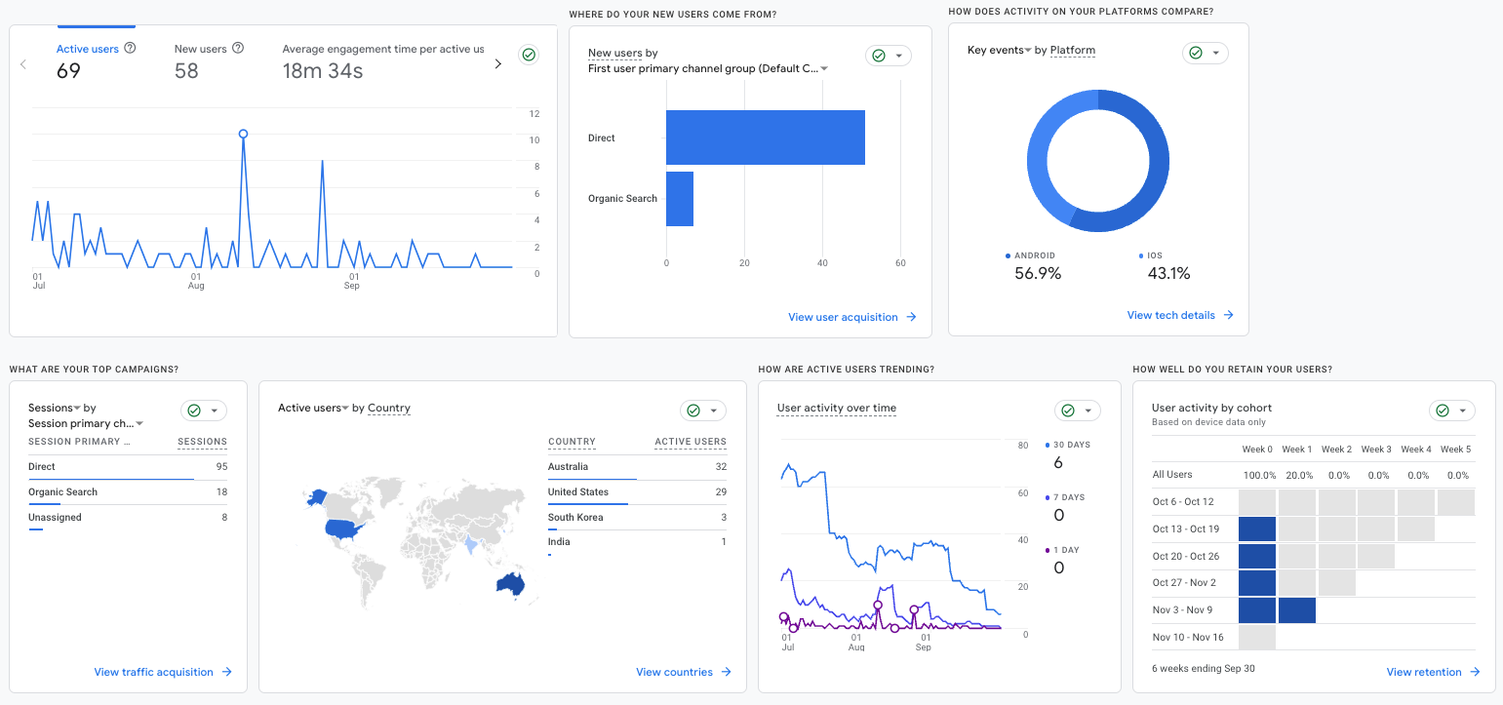Click the next metric arrow in overview card
Image resolution: width=1503 pixels, height=705 pixels.
point(497,64)
